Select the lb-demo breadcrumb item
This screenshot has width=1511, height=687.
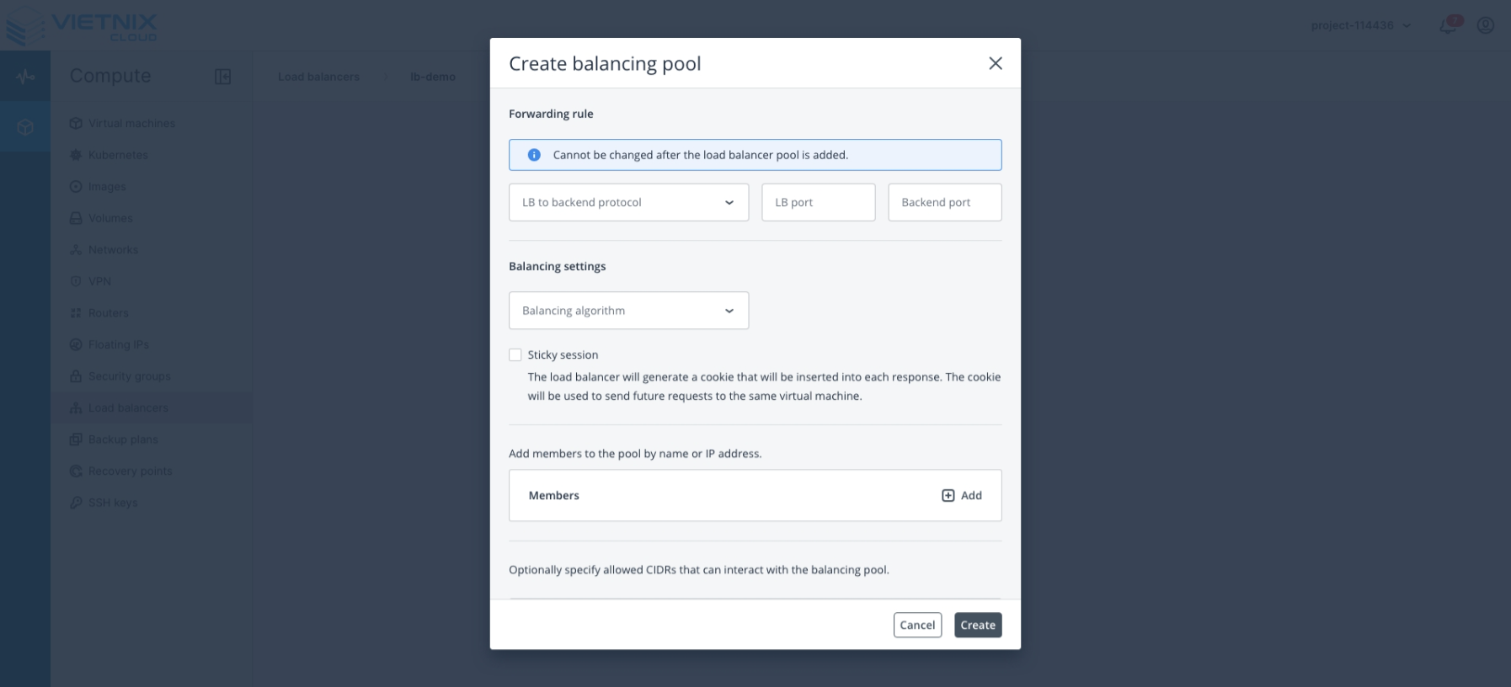434,77
